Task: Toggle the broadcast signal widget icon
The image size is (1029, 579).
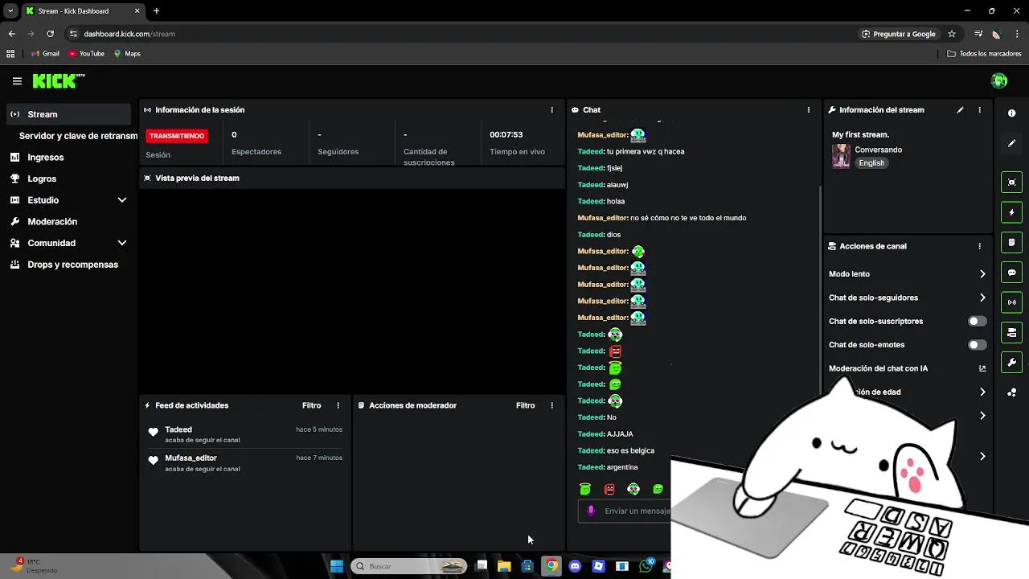Action: 1011,302
